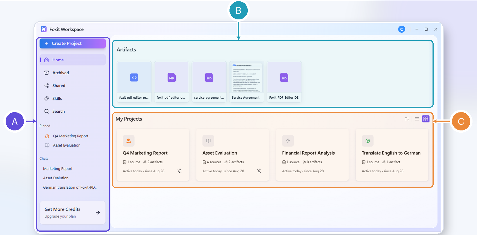Screen dimensions: 477x235
Task: Click '4 sources' on Asset Evaluation card
Action: pos(212,162)
